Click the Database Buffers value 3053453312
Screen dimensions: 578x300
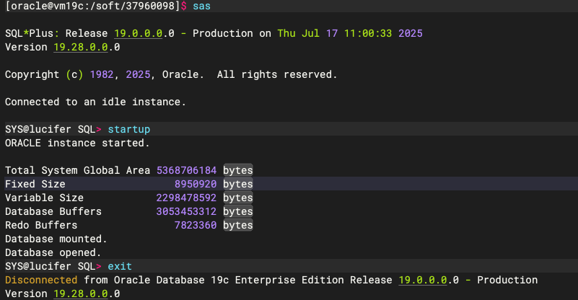[186, 211]
